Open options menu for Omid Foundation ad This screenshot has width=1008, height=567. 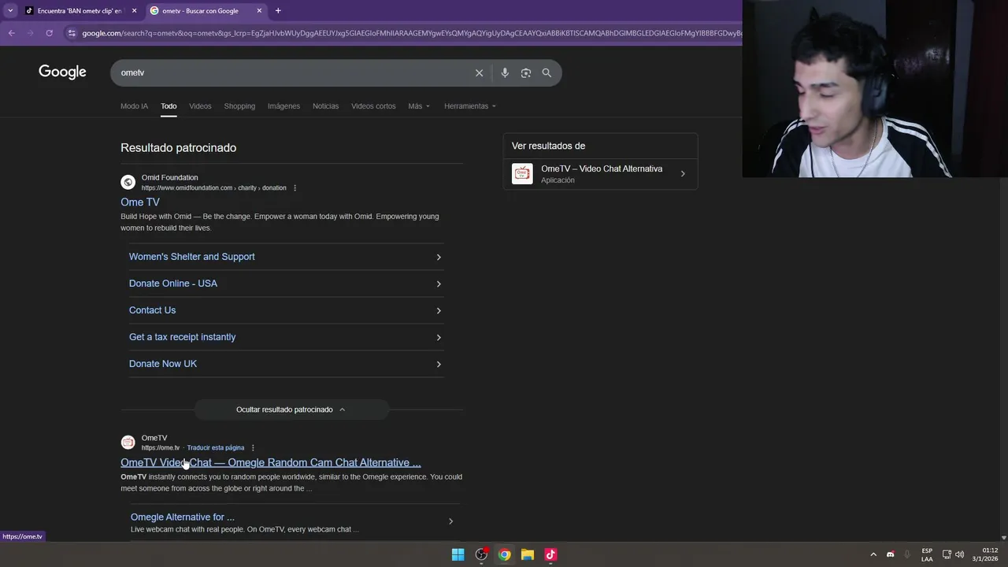point(295,188)
